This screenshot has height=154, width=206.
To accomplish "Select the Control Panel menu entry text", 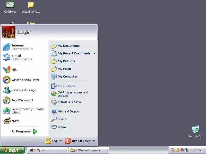I will [66, 86].
